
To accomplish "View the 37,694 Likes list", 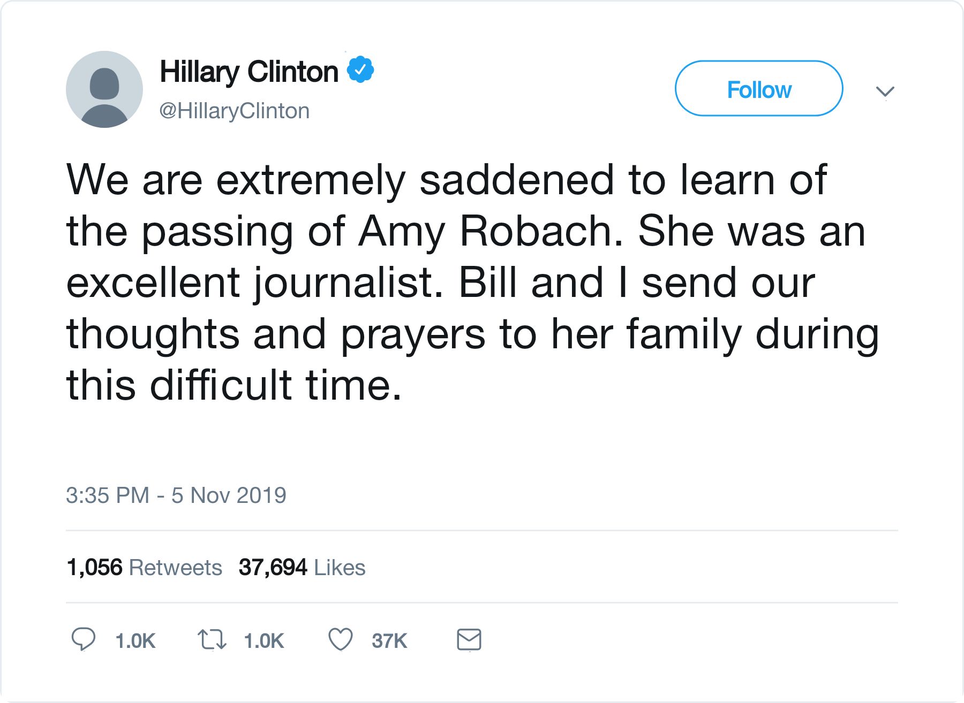I will pyautogui.click(x=302, y=567).
